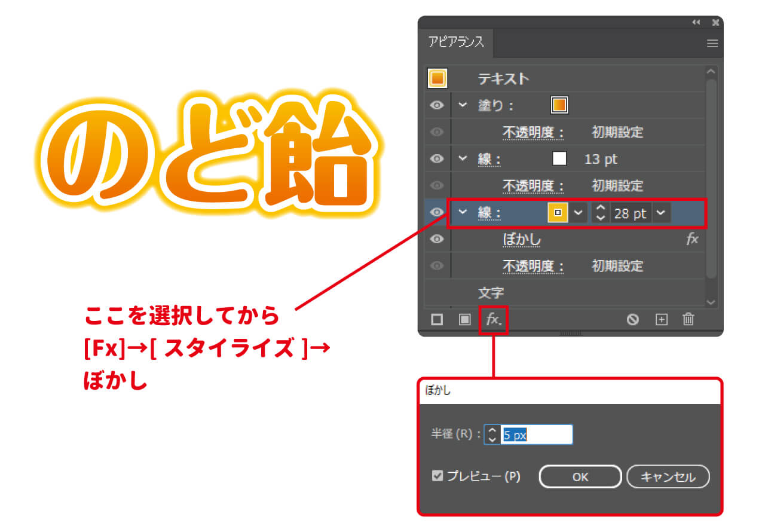Click OK in the ぼかし dialog
This screenshot has height=529, width=765.
pos(580,477)
